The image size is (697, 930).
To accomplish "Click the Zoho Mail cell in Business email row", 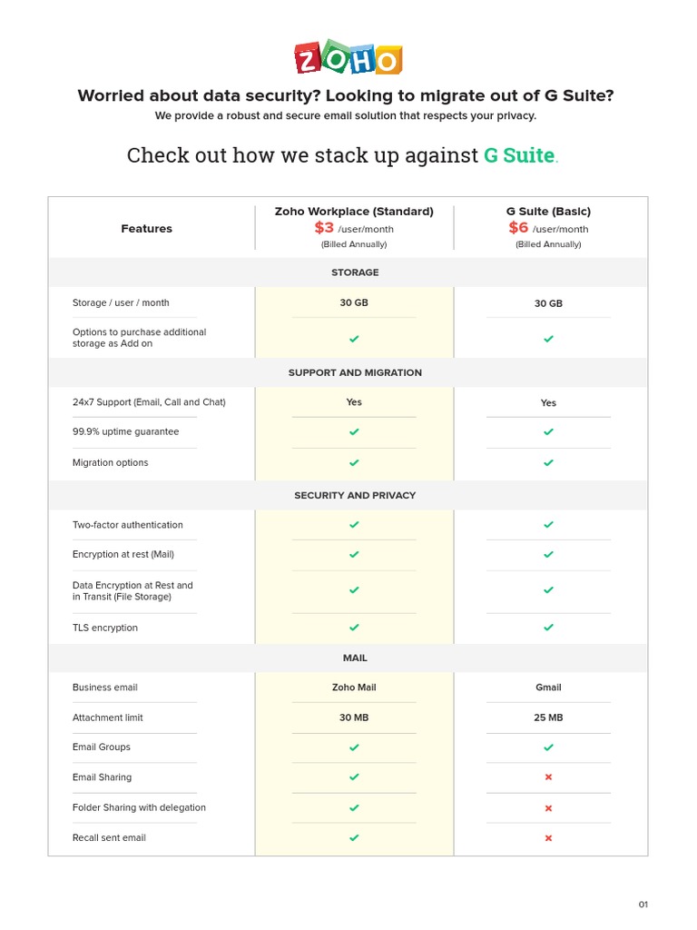I will [354, 688].
